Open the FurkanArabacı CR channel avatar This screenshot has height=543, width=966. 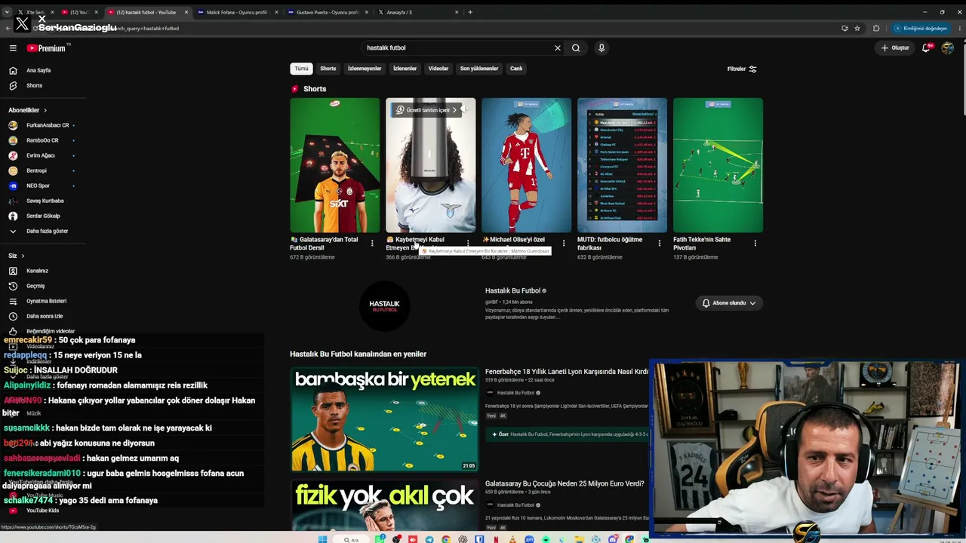pos(13,125)
